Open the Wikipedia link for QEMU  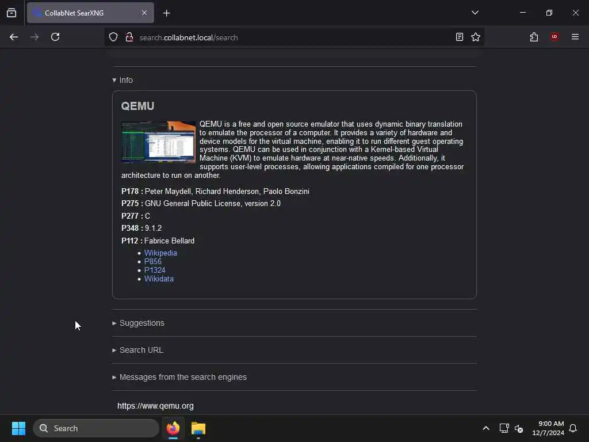(160, 253)
